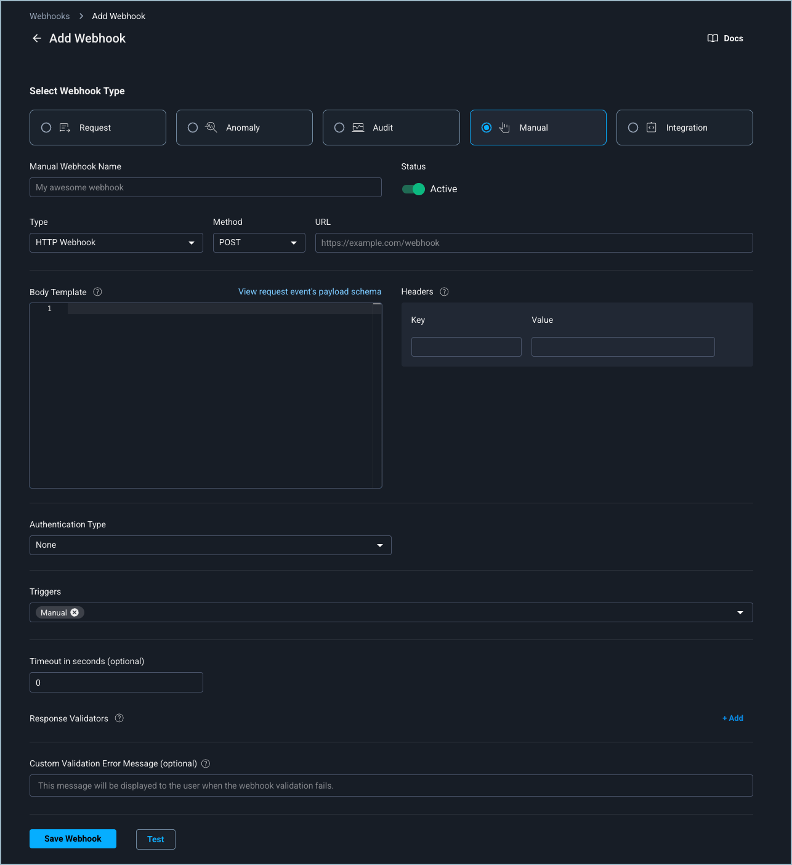Click the Save Webhook button
This screenshot has width=792, height=865.
[x=73, y=839]
